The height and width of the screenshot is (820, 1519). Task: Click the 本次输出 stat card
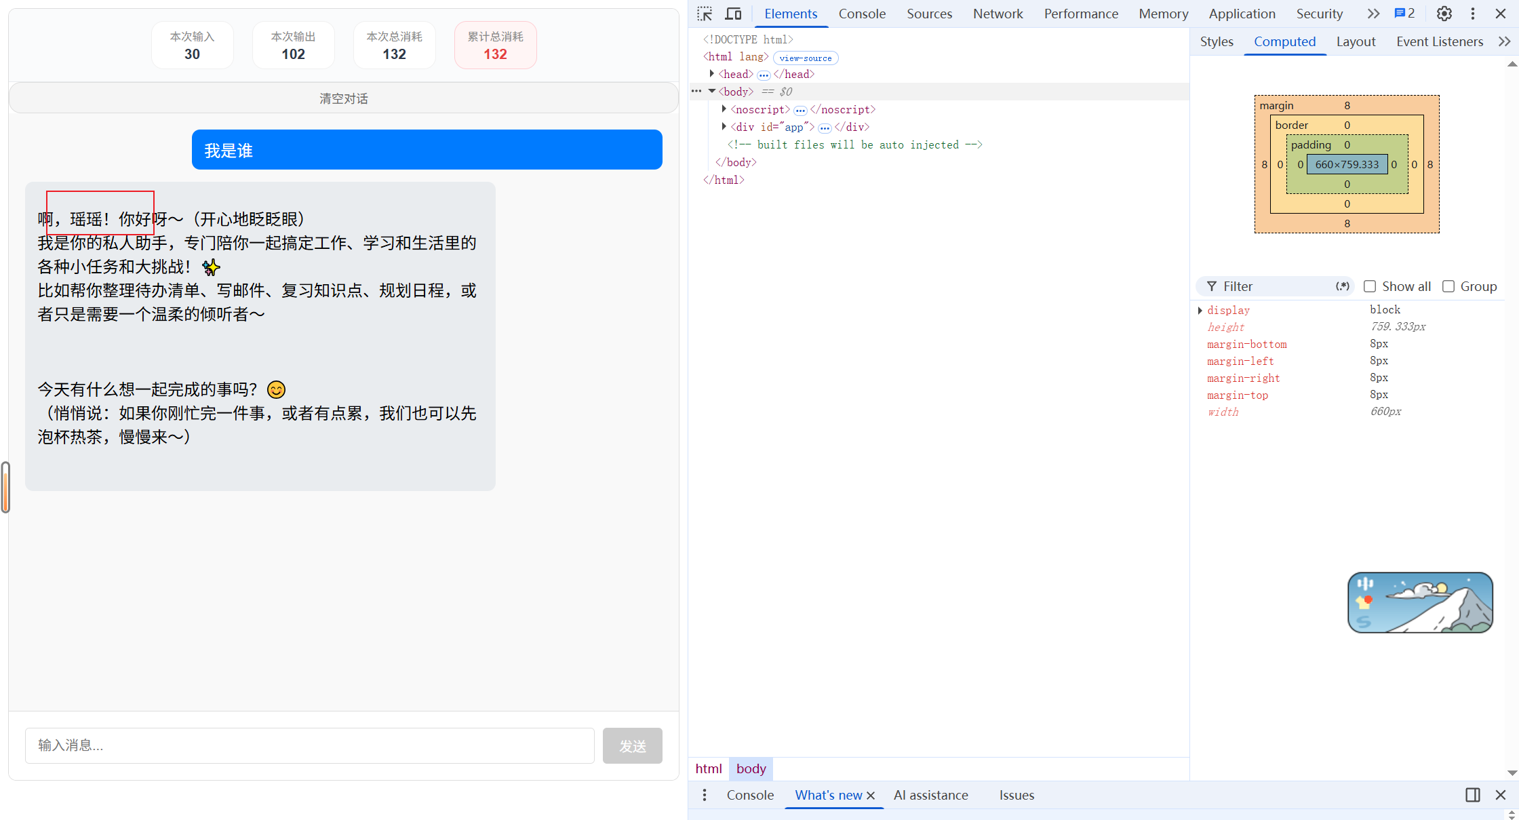click(x=294, y=45)
